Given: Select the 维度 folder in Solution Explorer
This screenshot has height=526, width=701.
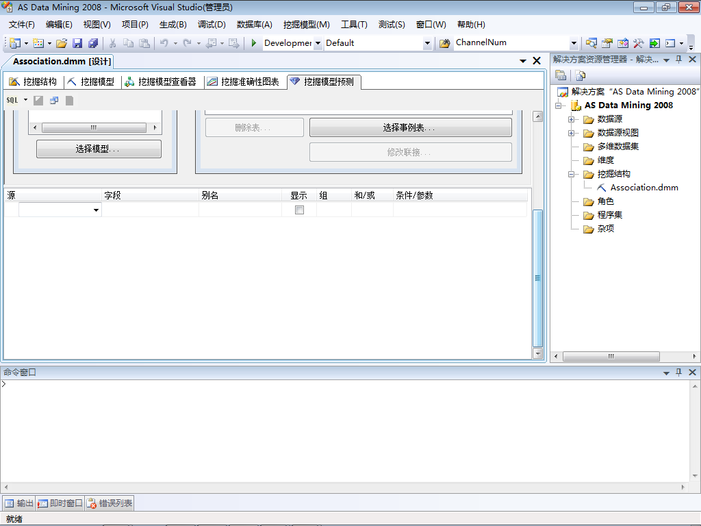Looking at the screenshot, I should (x=605, y=160).
